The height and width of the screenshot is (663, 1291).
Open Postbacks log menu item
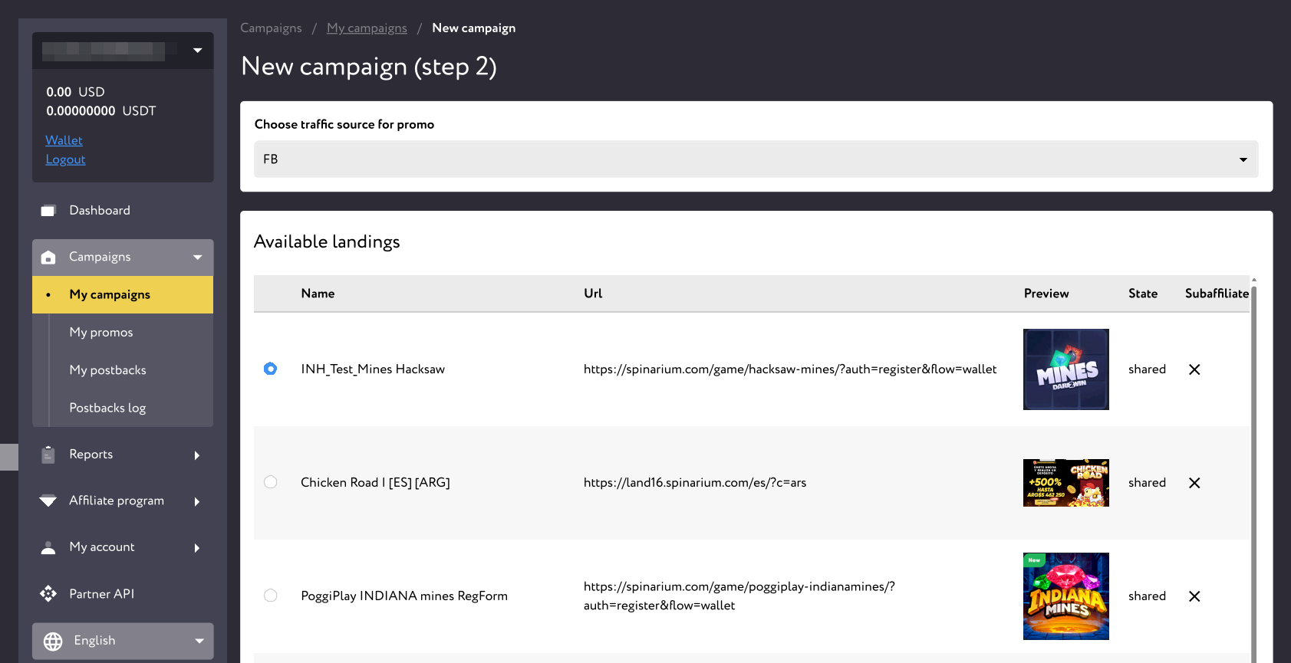107,408
